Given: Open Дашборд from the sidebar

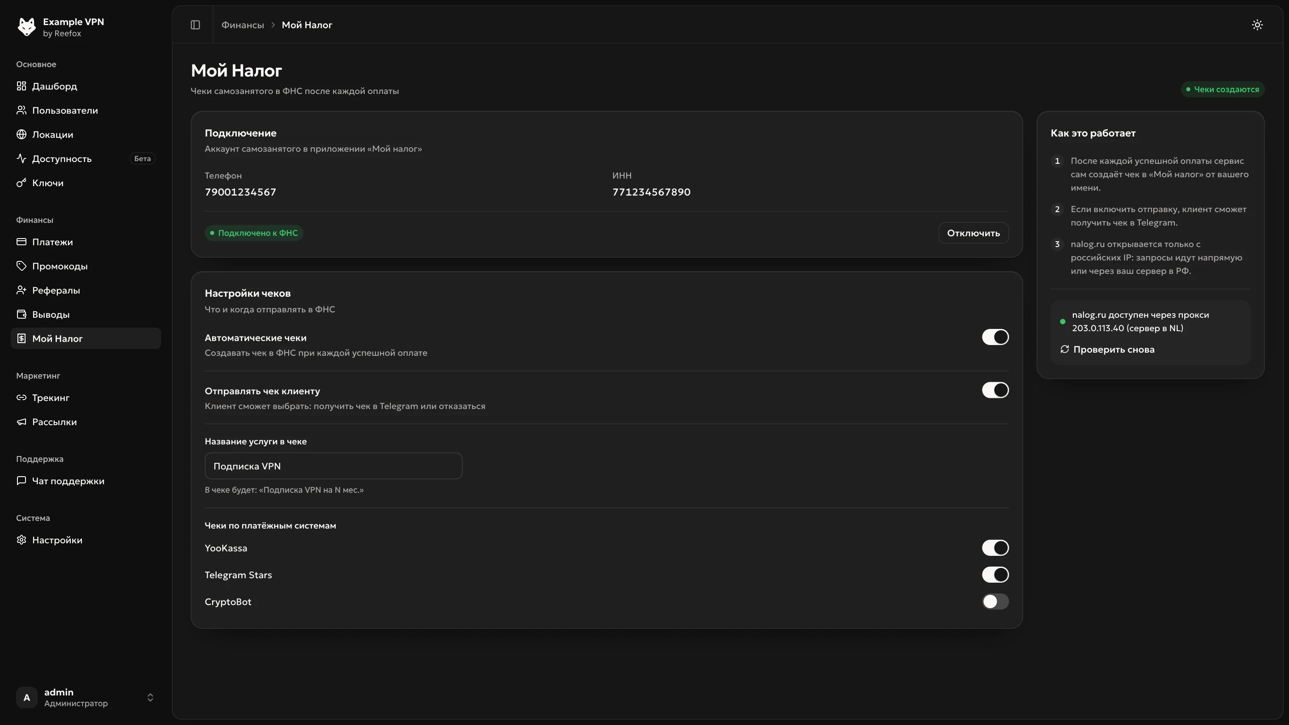Looking at the screenshot, I should coord(85,86).
